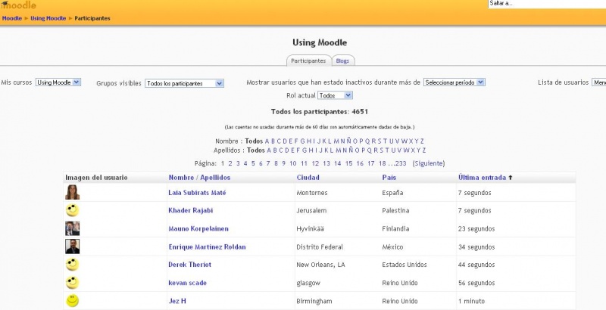This screenshot has height=310, width=606.
Task: Click Khader Rajabi's smiley avatar
Action: tap(72, 210)
